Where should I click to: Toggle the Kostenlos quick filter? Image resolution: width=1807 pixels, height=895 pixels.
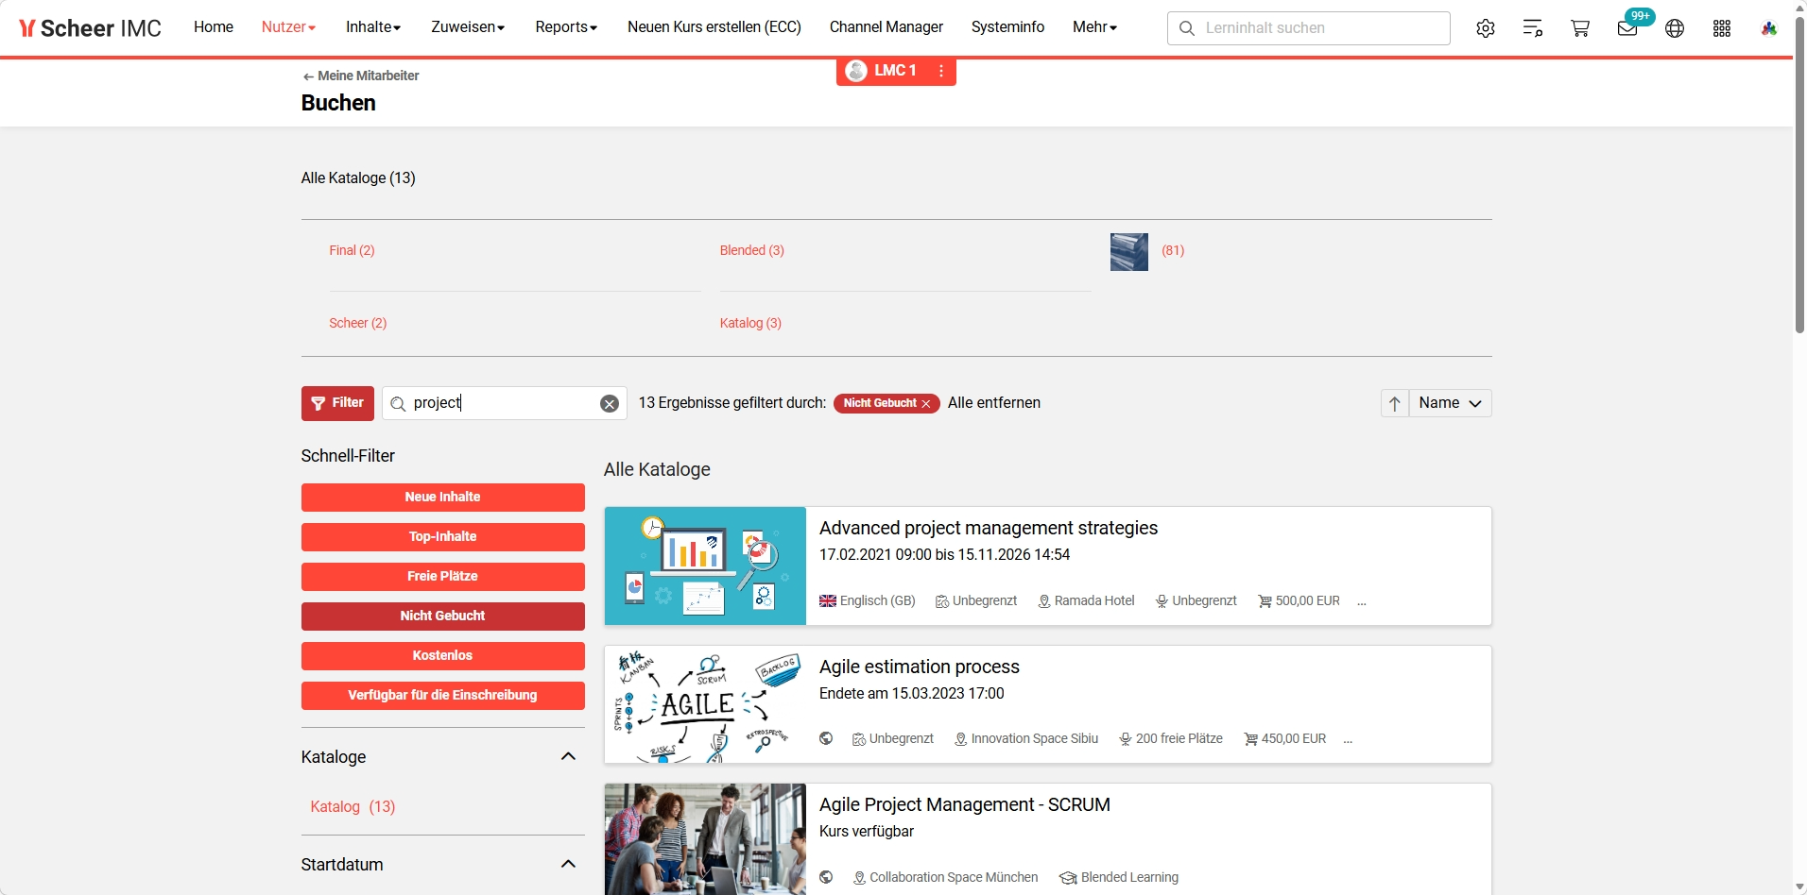point(442,656)
